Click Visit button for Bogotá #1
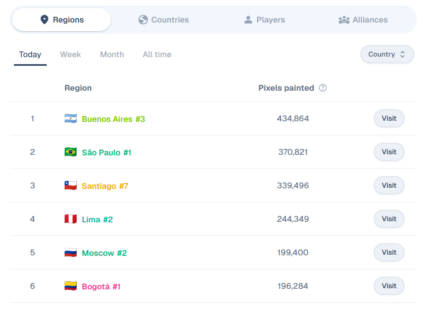Image resolution: width=425 pixels, height=309 pixels. click(x=389, y=286)
